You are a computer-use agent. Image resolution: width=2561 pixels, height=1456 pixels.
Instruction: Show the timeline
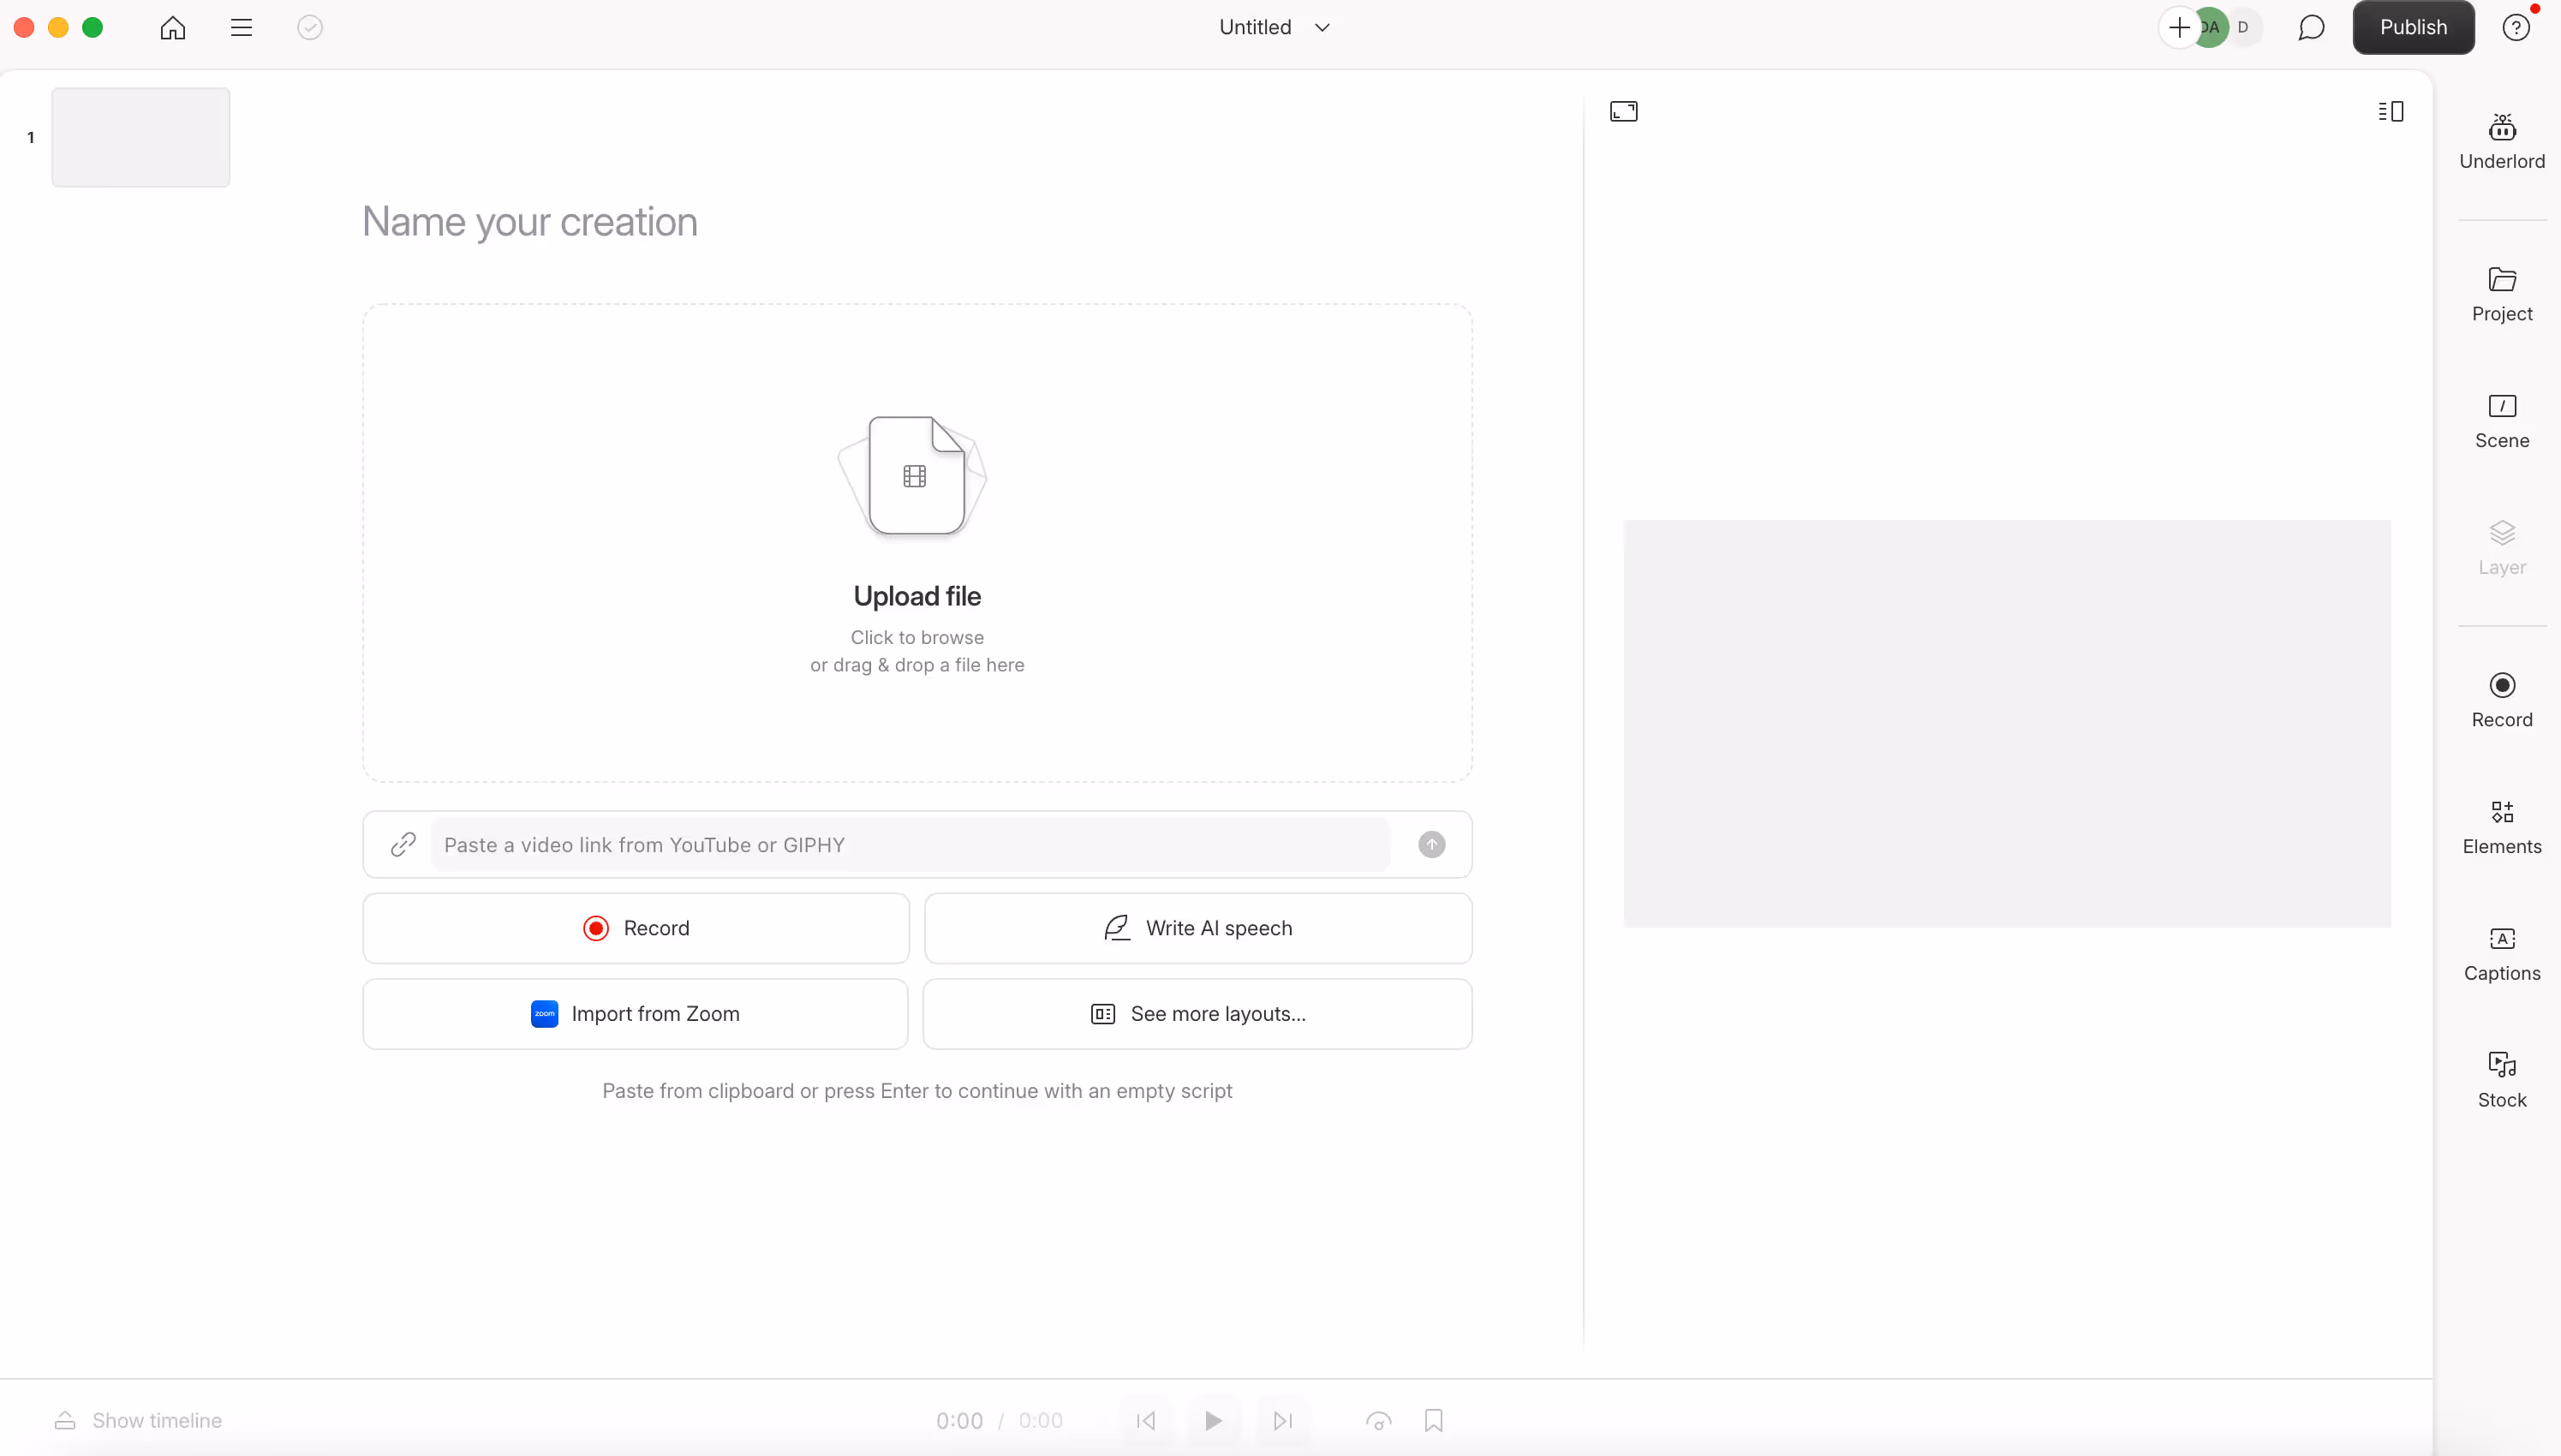coord(138,1421)
